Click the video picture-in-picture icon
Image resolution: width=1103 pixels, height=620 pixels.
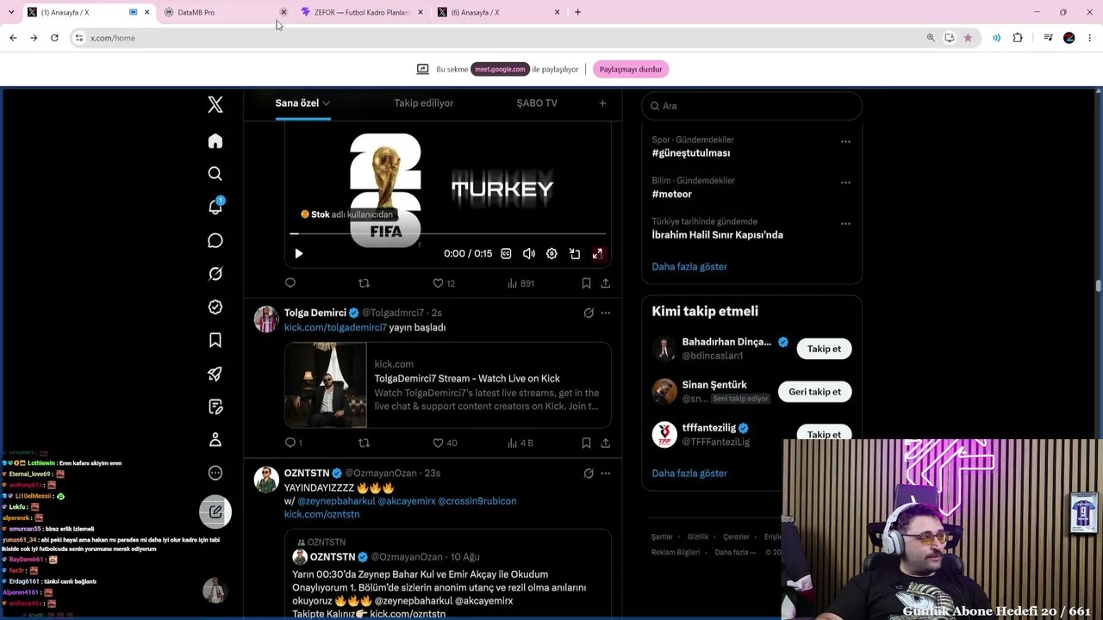[x=575, y=254]
